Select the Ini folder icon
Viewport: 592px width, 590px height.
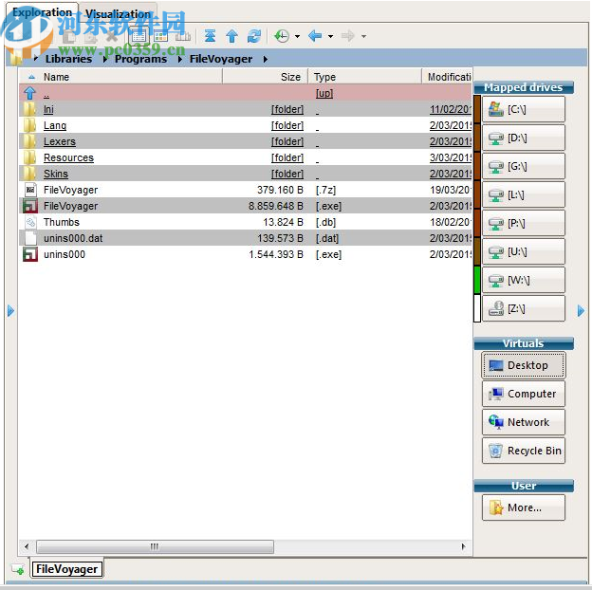29,109
